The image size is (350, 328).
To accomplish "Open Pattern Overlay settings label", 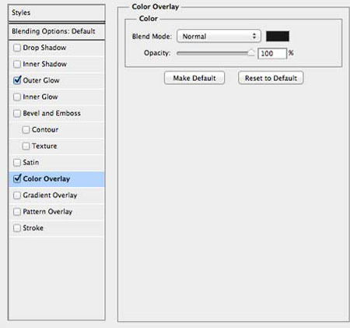I will [47, 211].
